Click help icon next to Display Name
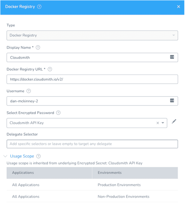The image size is (185, 215). pyautogui.click(x=38, y=48)
